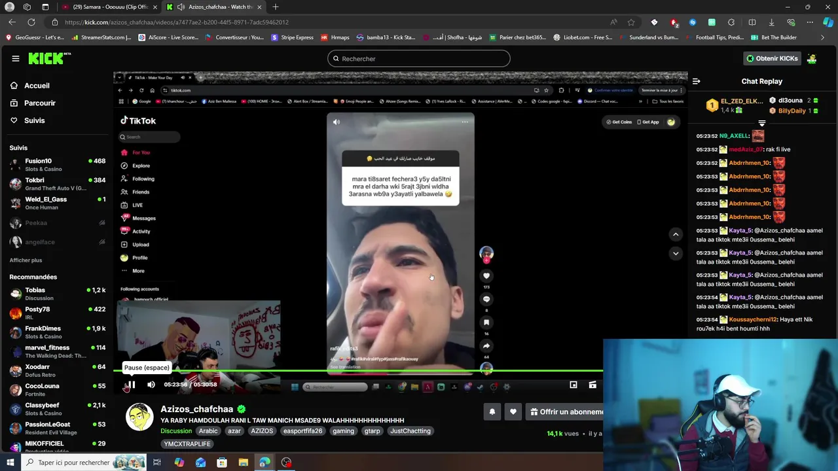Open recommended channel Classybeef
The height and width of the screenshot is (471, 838).
[x=58, y=409]
